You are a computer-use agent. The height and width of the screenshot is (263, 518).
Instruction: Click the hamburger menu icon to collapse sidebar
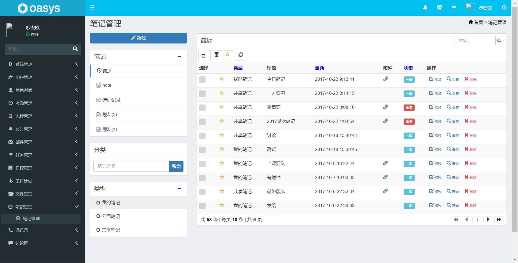[92, 8]
